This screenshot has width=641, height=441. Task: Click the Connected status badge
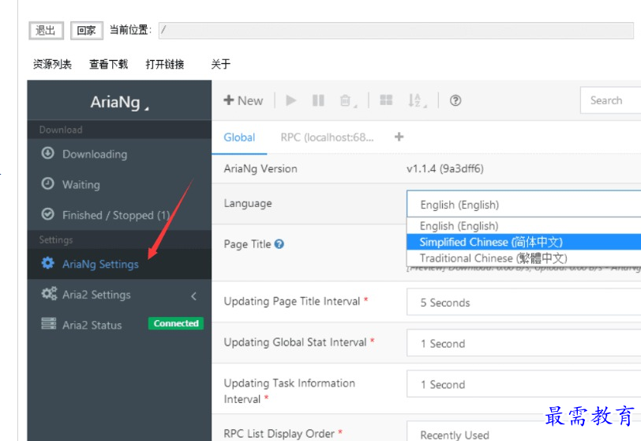coord(176,323)
